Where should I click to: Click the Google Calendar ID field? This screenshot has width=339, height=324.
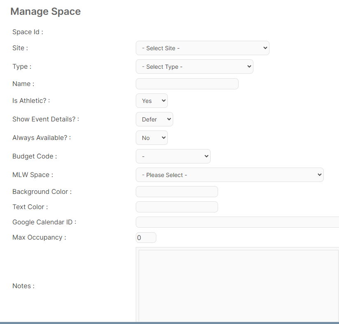237,222
